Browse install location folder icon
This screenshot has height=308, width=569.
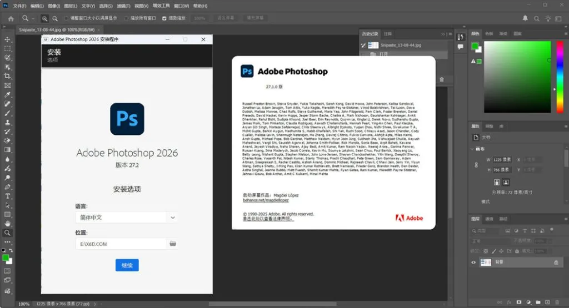[x=173, y=244]
